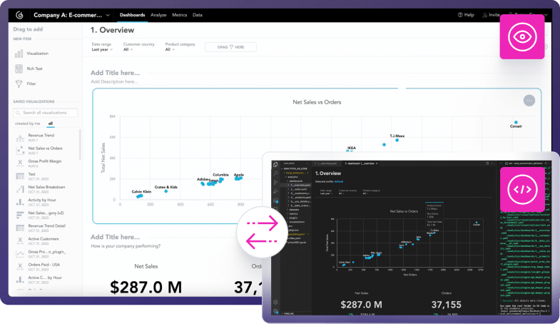The height and width of the screenshot is (324, 560).
Task: Click the 37,155 Orders value in VS Code preview
Action: pos(446,305)
